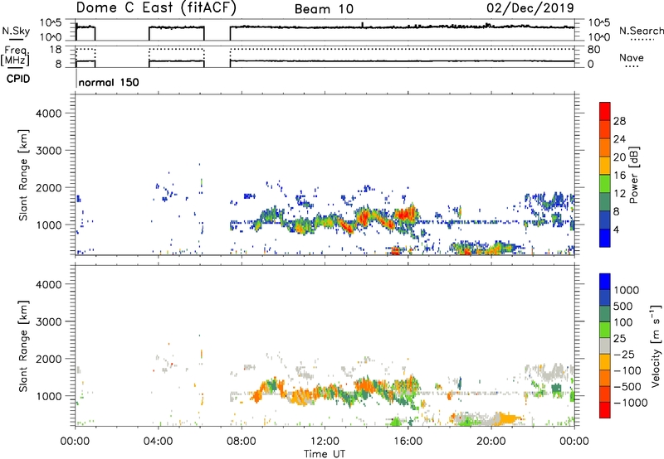
Task: Click the '12:00' time axis label
Action: pyautogui.click(x=325, y=442)
